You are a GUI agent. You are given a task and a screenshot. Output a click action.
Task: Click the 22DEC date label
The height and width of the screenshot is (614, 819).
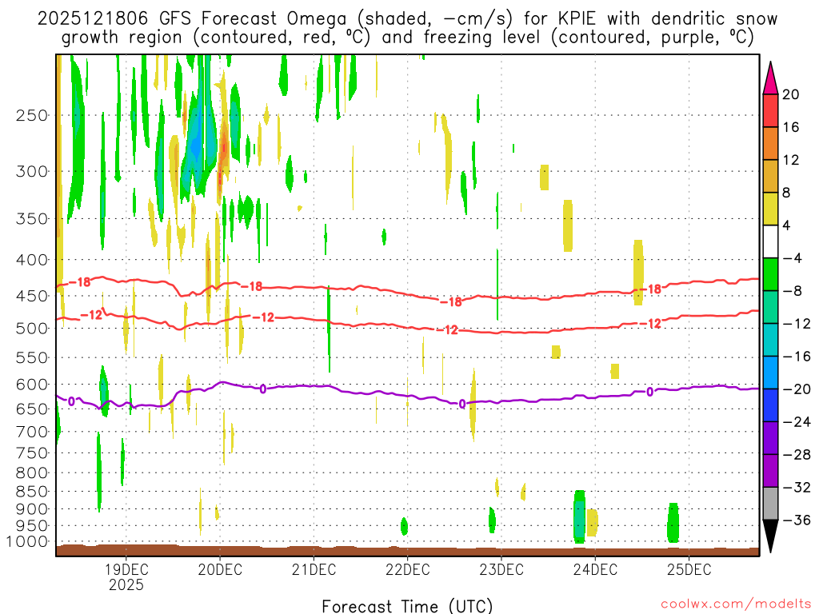[x=407, y=569]
